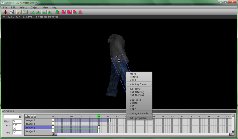Expand the Change Z Order submenu
The width and height of the screenshot is (238, 139).
click(139, 113)
